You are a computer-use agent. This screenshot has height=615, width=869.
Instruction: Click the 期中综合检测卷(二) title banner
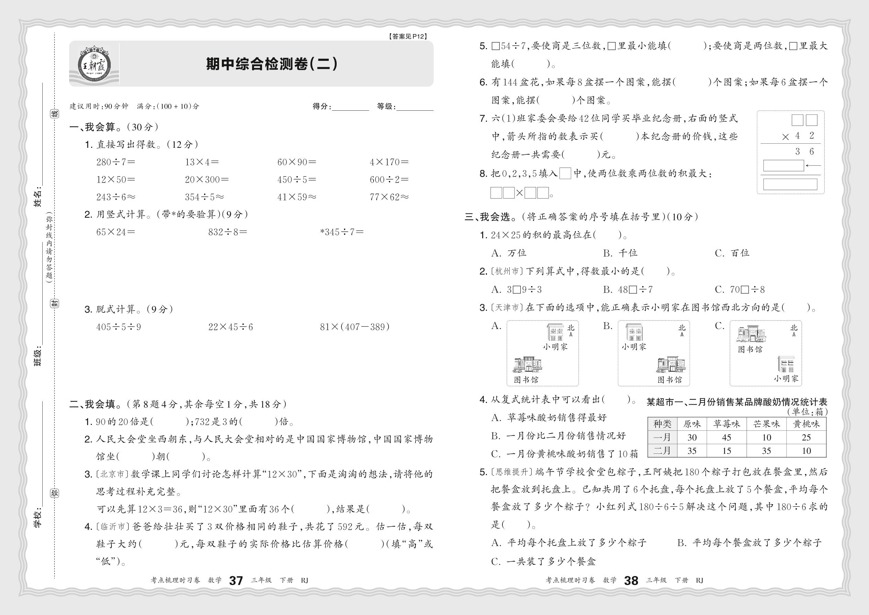(x=271, y=64)
